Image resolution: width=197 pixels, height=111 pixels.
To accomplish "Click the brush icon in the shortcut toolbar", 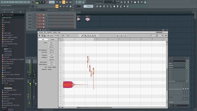I will [x=64, y=6].
